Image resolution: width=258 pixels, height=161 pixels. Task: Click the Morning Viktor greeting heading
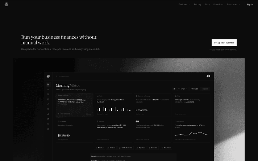[68, 86]
